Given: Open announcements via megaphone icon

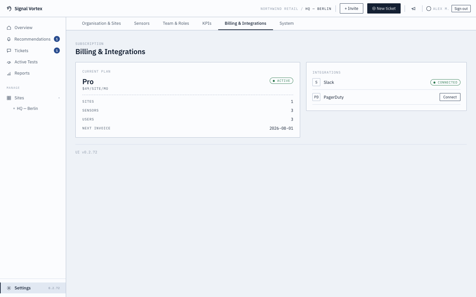Looking at the screenshot, I should tap(414, 9).
